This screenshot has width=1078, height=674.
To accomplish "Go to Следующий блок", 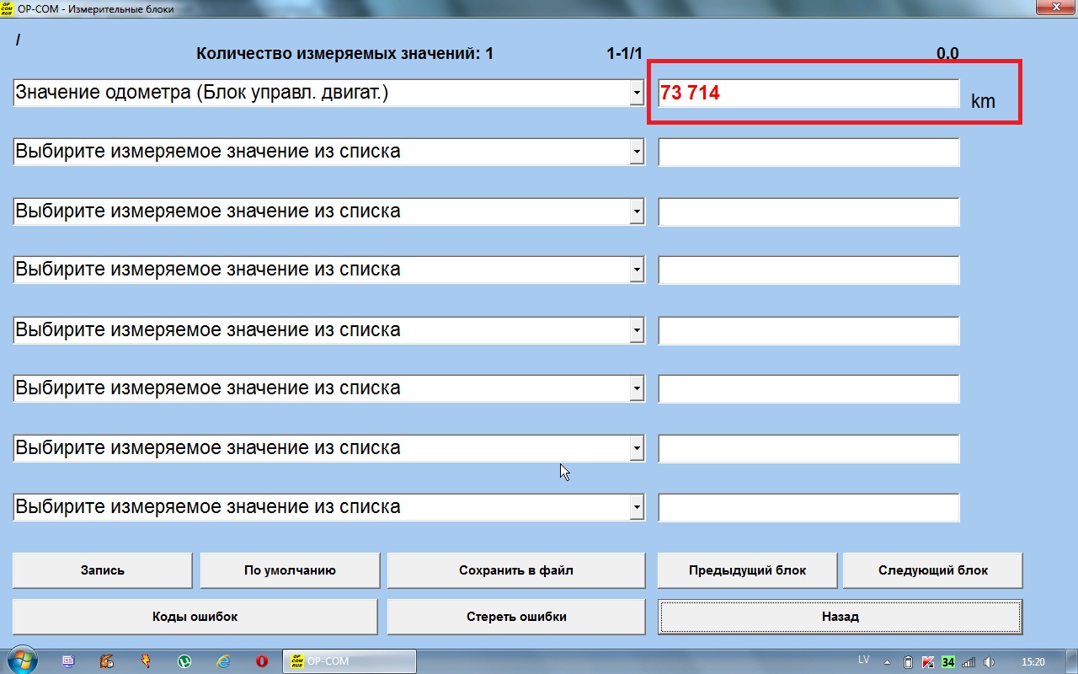I will pos(932,570).
